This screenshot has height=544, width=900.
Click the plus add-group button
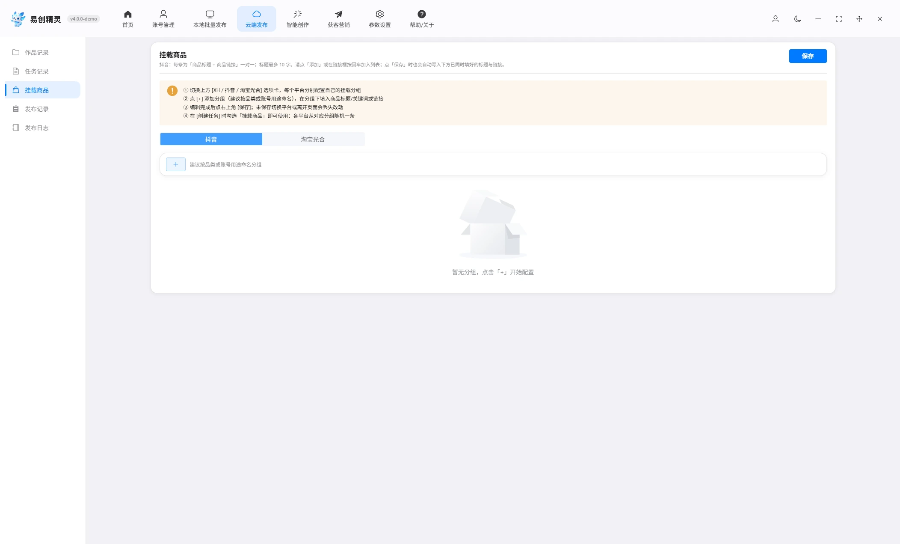tap(175, 164)
